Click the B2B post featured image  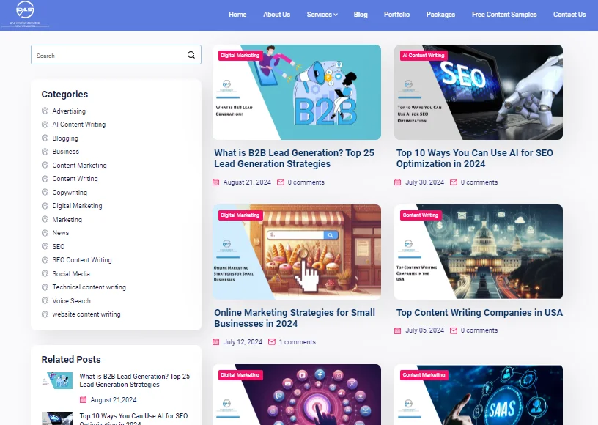297,92
